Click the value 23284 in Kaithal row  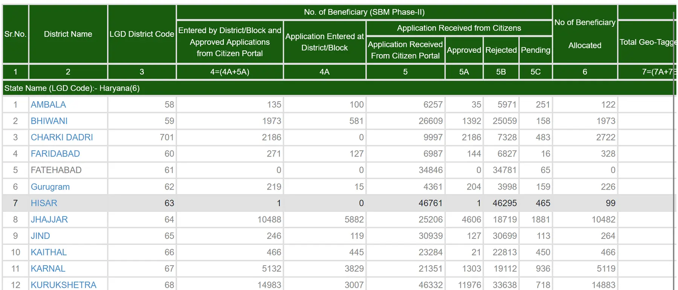pyautogui.click(x=431, y=252)
